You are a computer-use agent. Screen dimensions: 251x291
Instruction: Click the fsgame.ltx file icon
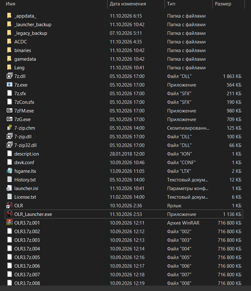pyautogui.click(x=9, y=171)
